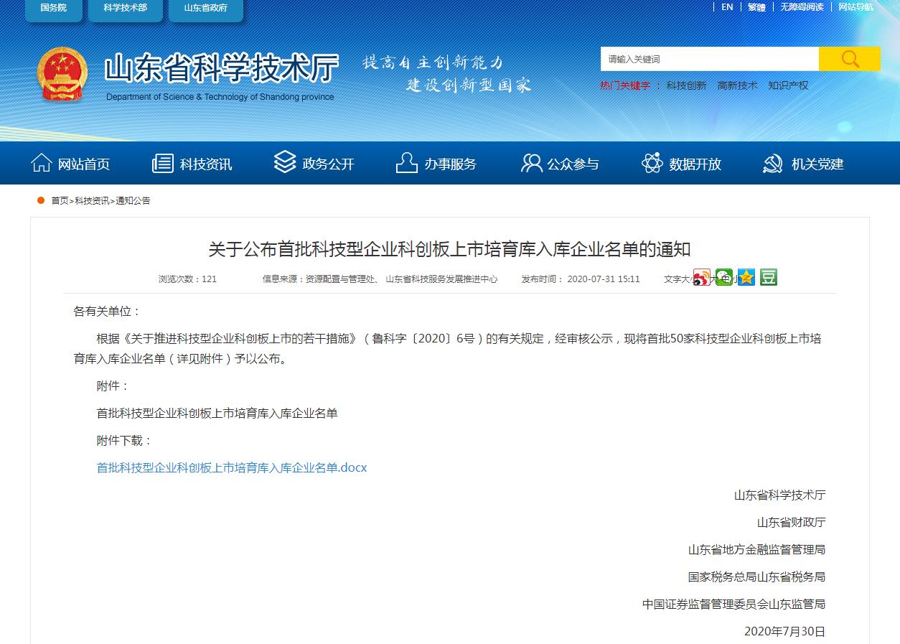This screenshot has width=900, height=644.
Task: Switch site language to EN
Action: (x=726, y=7)
